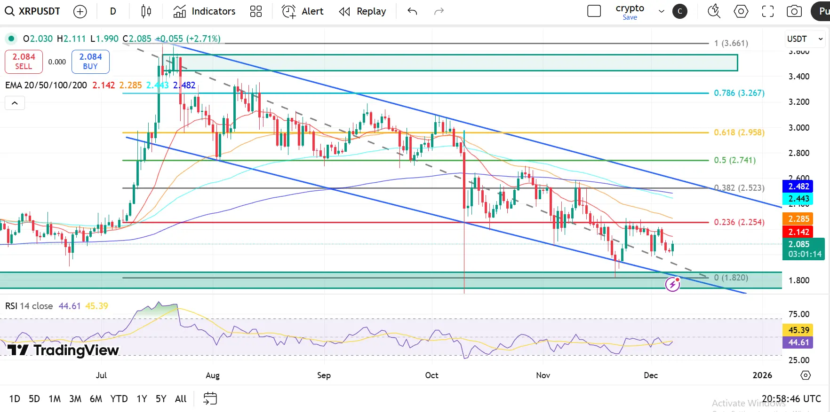The width and height of the screenshot is (830, 412).
Task: Click the 0.236 (2.254) Fibonacci label
Action: tap(739, 222)
